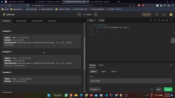Open the browser extensions puzzle icon
The height and width of the screenshot is (98, 175).
point(161,5)
